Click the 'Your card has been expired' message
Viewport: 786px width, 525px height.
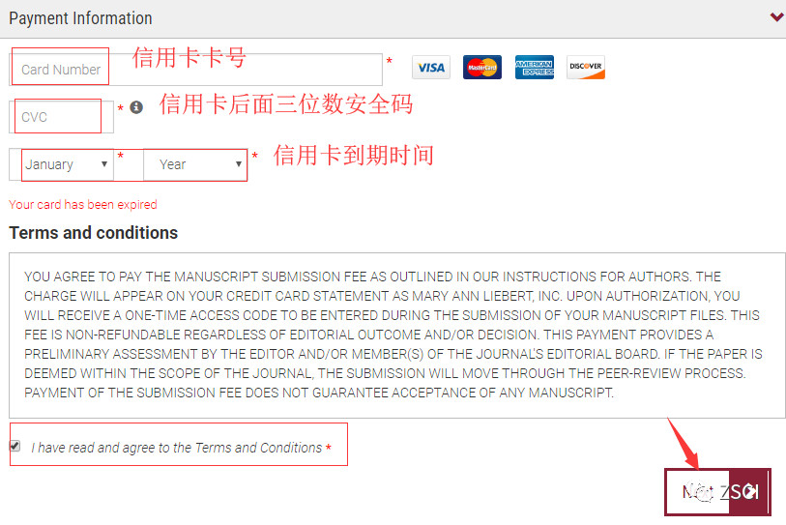pos(83,205)
